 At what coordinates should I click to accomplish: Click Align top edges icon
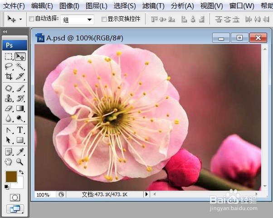pyautogui.click(x=155, y=19)
